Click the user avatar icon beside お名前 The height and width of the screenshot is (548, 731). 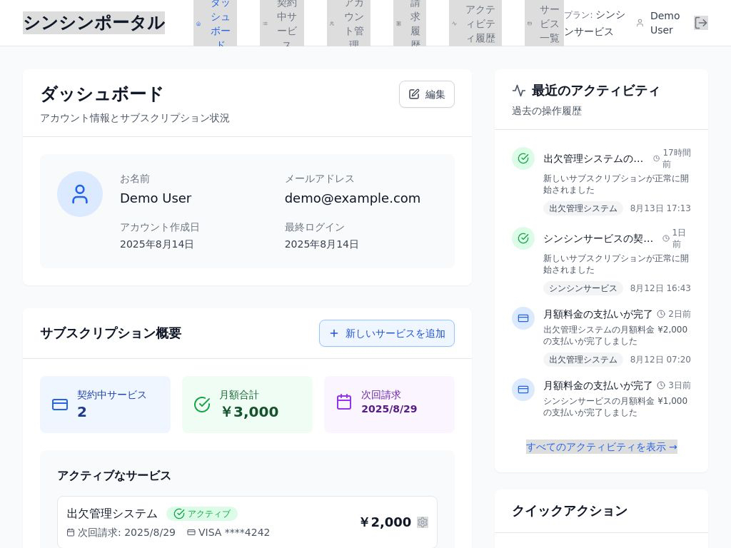80,194
